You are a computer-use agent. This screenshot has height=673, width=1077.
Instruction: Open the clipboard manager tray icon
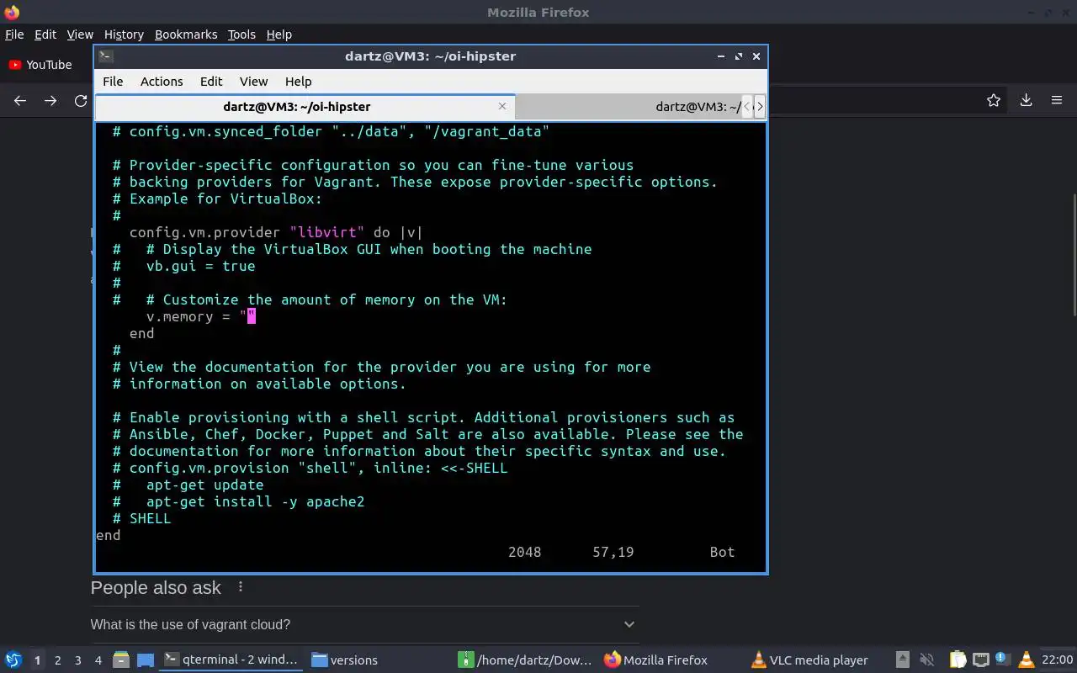tap(958, 660)
